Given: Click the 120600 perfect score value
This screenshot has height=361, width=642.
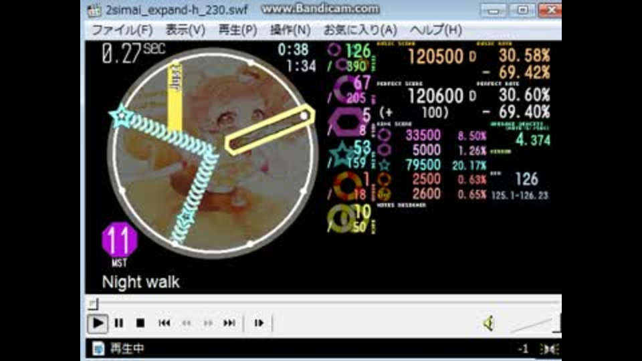Looking at the screenshot, I should click(x=435, y=96).
